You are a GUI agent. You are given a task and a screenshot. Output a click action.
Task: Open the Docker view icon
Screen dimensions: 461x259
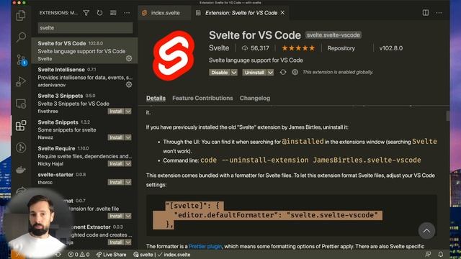point(21,170)
